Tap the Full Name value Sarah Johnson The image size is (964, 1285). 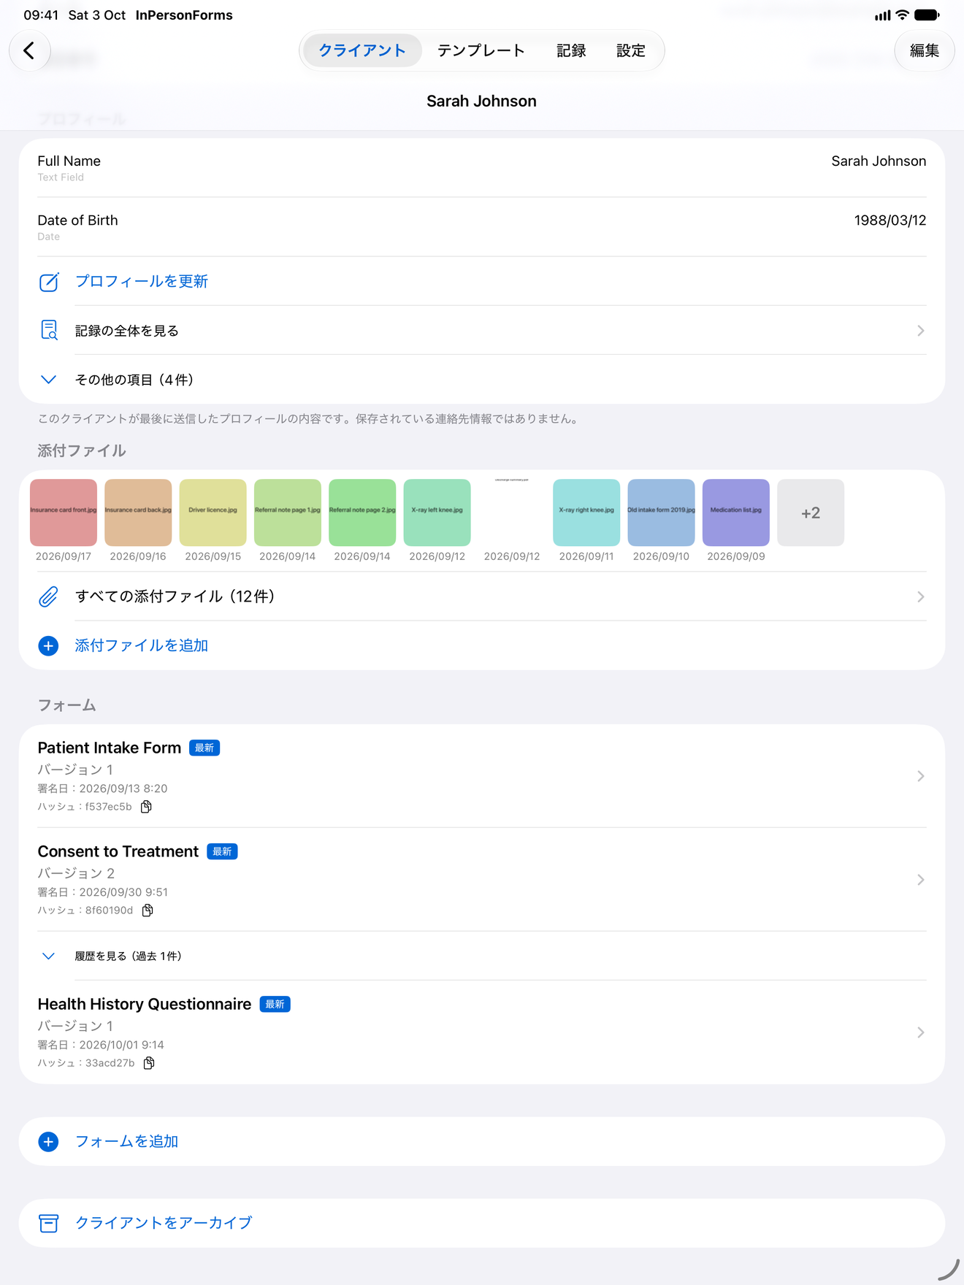[879, 161]
